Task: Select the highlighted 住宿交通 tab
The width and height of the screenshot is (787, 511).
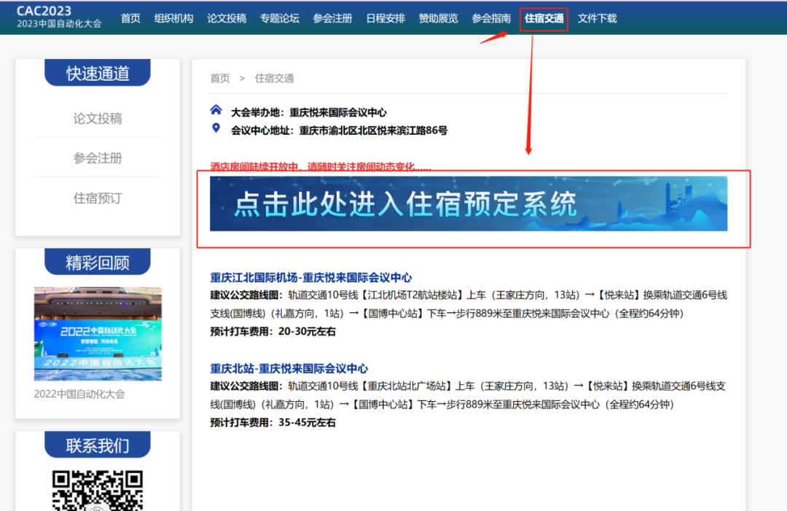Action: coord(544,19)
